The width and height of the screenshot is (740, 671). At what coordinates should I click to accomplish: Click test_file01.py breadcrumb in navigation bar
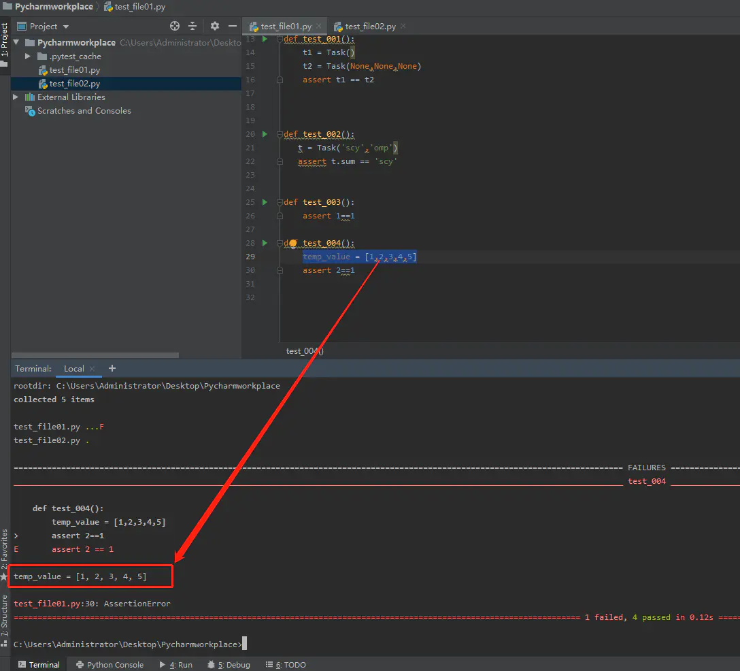135,7
